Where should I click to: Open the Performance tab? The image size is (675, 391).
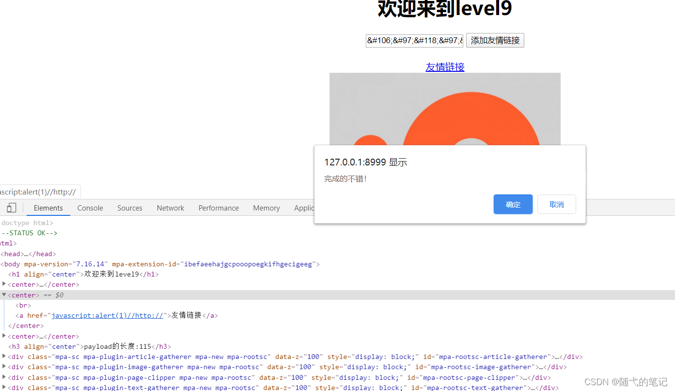pos(218,208)
